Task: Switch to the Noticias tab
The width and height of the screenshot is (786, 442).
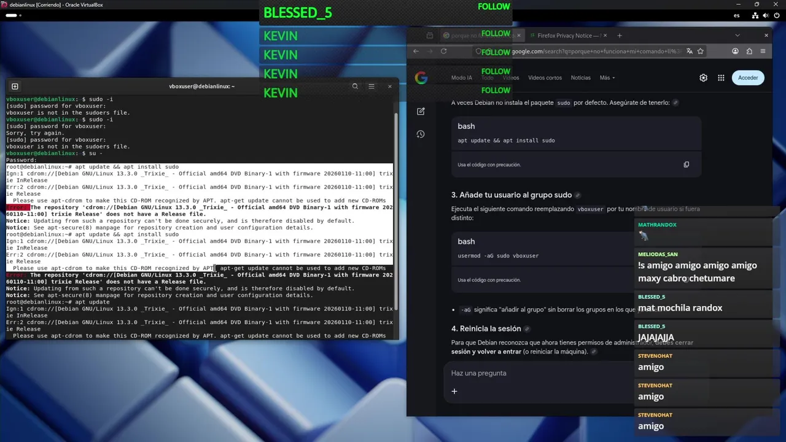Action: tap(580, 78)
